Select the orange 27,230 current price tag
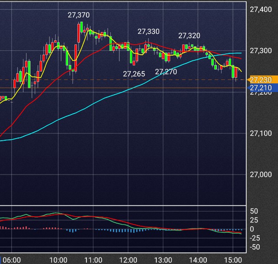This screenshot has height=264, width=278. [262, 80]
